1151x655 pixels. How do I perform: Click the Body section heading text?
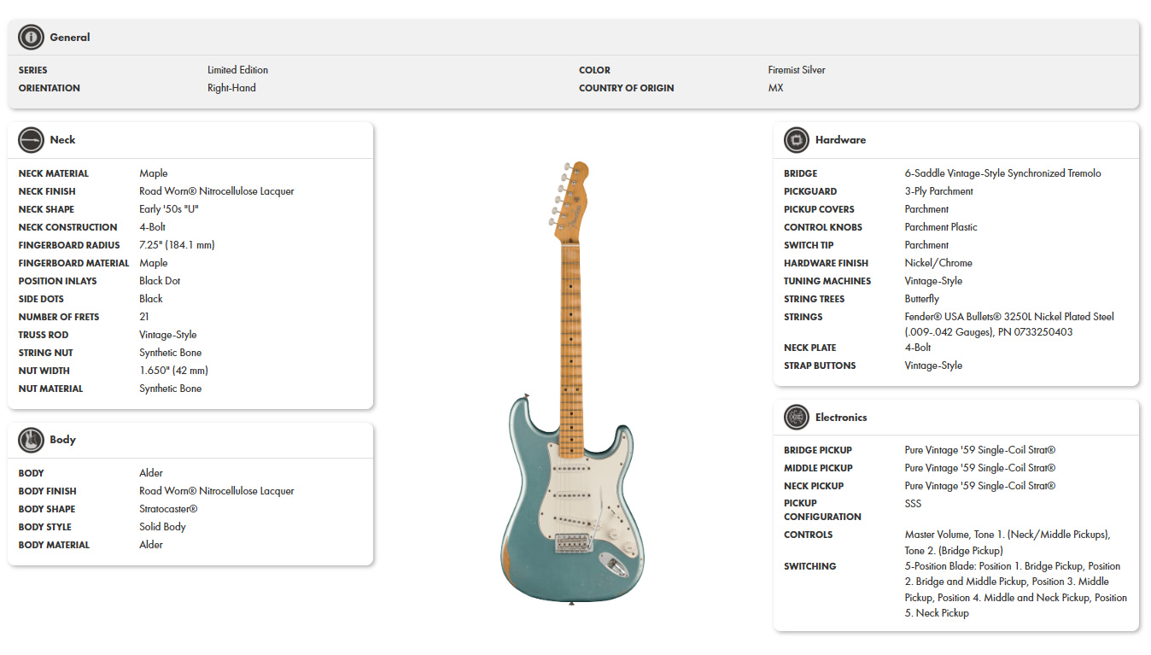(62, 440)
